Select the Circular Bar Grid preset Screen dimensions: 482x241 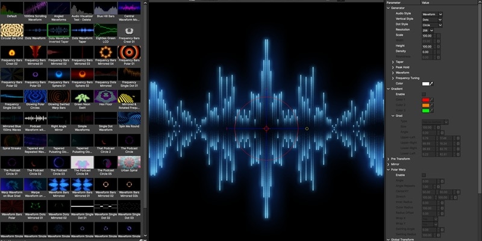pos(11,31)
